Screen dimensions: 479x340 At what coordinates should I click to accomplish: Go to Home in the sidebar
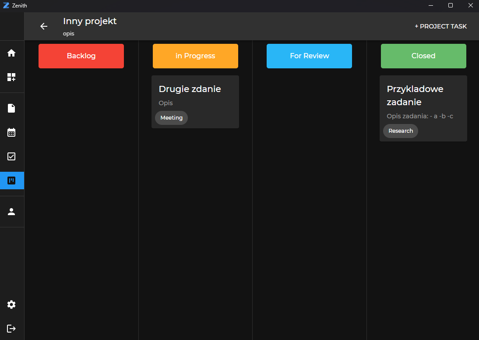[11, 53]
